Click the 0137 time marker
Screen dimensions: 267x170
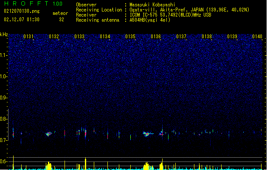point(181,36)
